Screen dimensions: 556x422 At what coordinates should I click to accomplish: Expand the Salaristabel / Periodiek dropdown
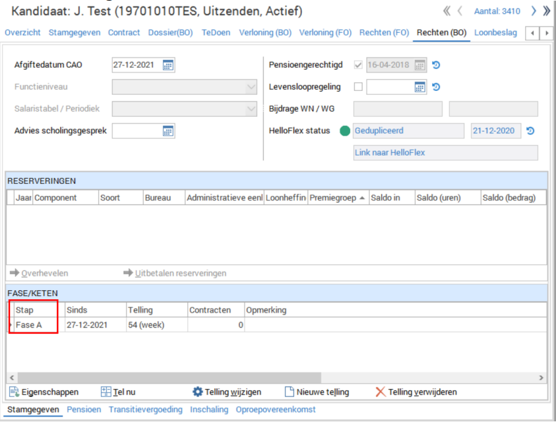(x=251, y=109)
